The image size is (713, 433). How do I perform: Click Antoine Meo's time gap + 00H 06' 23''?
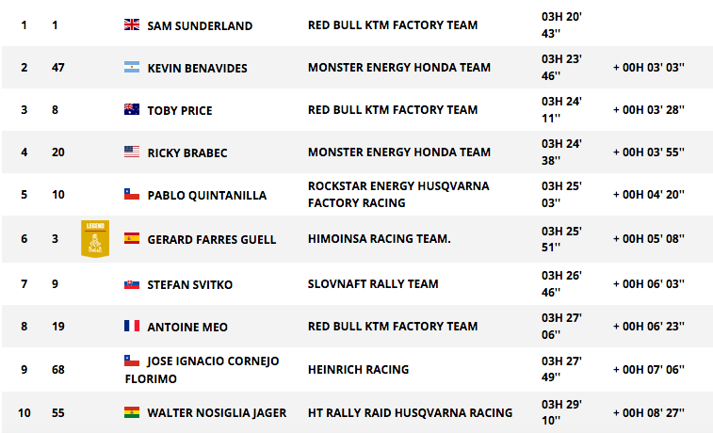(x=649, y=327)
